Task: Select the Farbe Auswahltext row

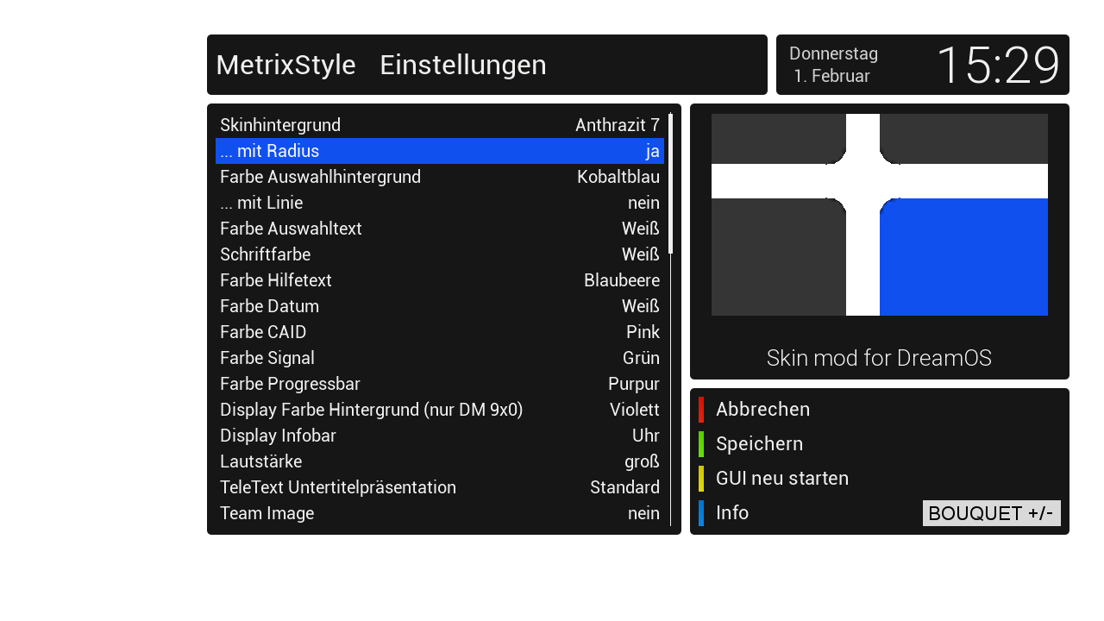Action: [440, 229]
